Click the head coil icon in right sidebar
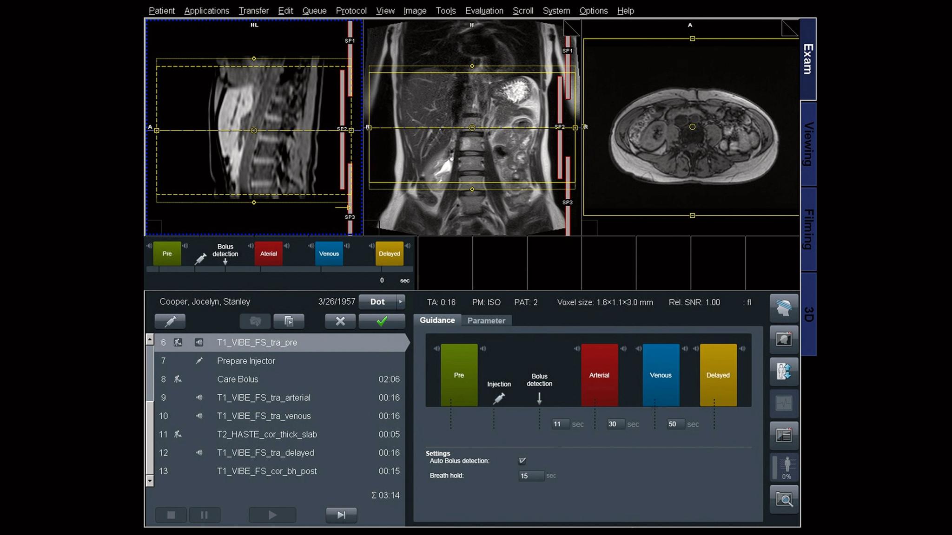The image size is (952, 535). pos(784,308)
